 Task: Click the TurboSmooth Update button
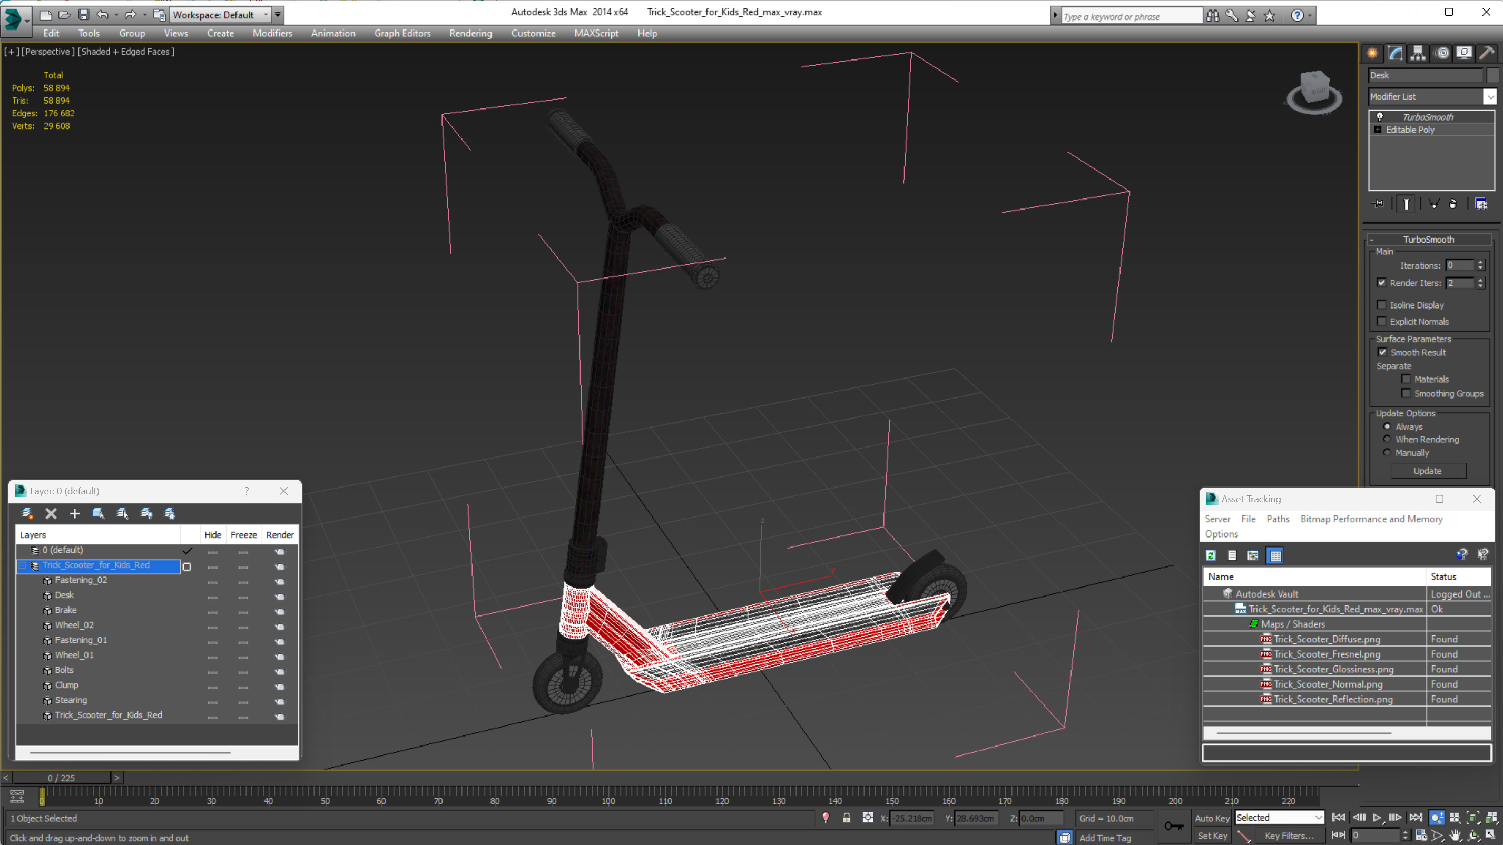[1427, 471]
